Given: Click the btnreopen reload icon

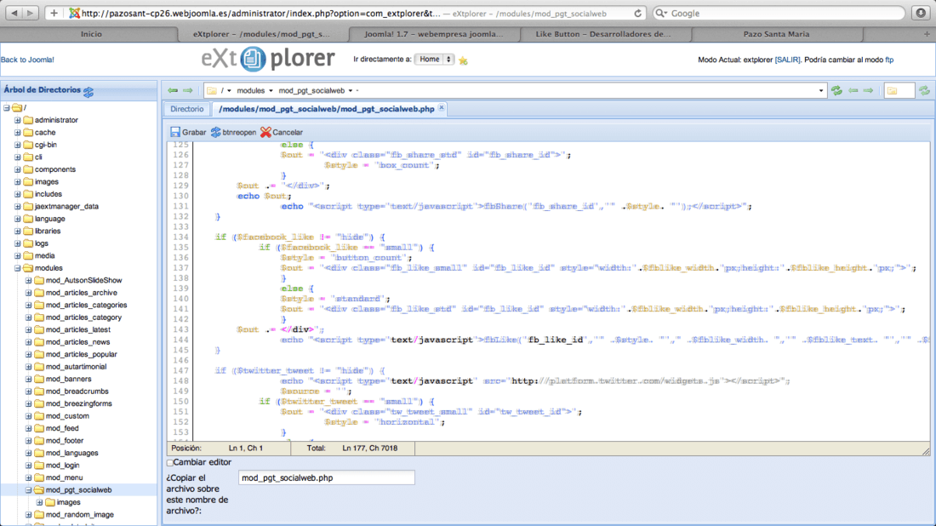Looking at the screenshot, I should click(x=215, y=132).
